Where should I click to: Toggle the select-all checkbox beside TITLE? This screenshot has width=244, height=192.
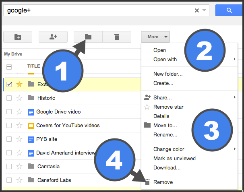(9, 67)
